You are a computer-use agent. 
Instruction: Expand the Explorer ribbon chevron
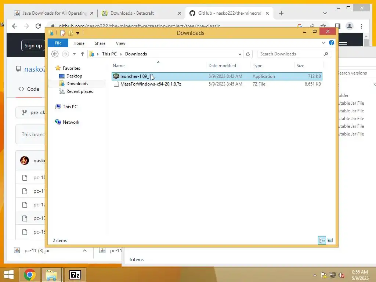(323, 43)
